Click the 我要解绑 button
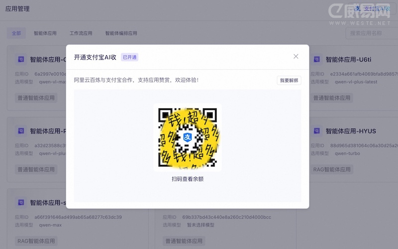This screenshot has width=398, height=249. point(289,80)
